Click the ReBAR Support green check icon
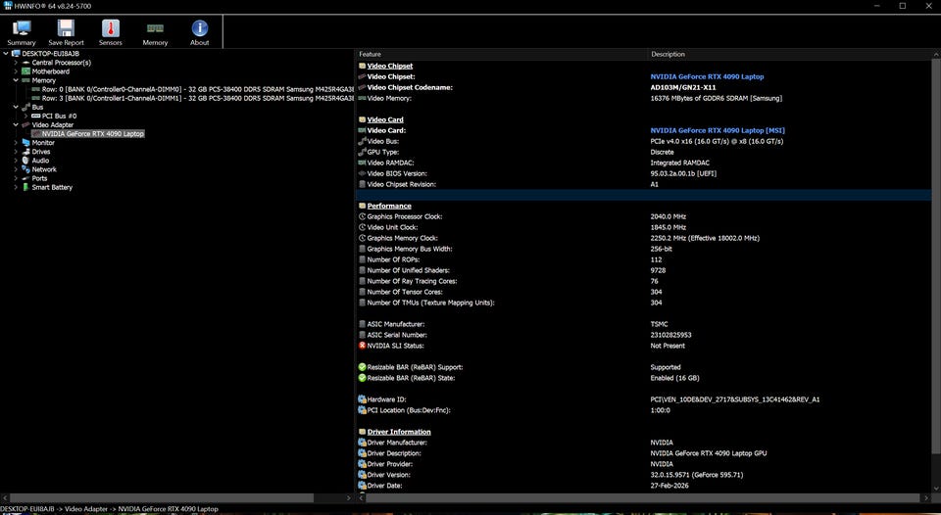 [x=362, y=367]
